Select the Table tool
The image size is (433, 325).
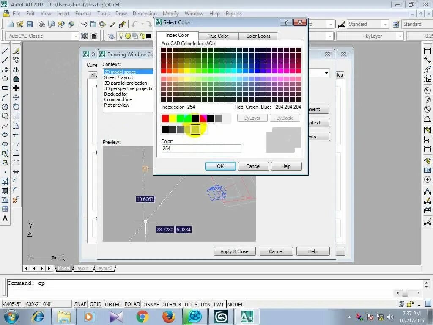(x=5, y=209)
